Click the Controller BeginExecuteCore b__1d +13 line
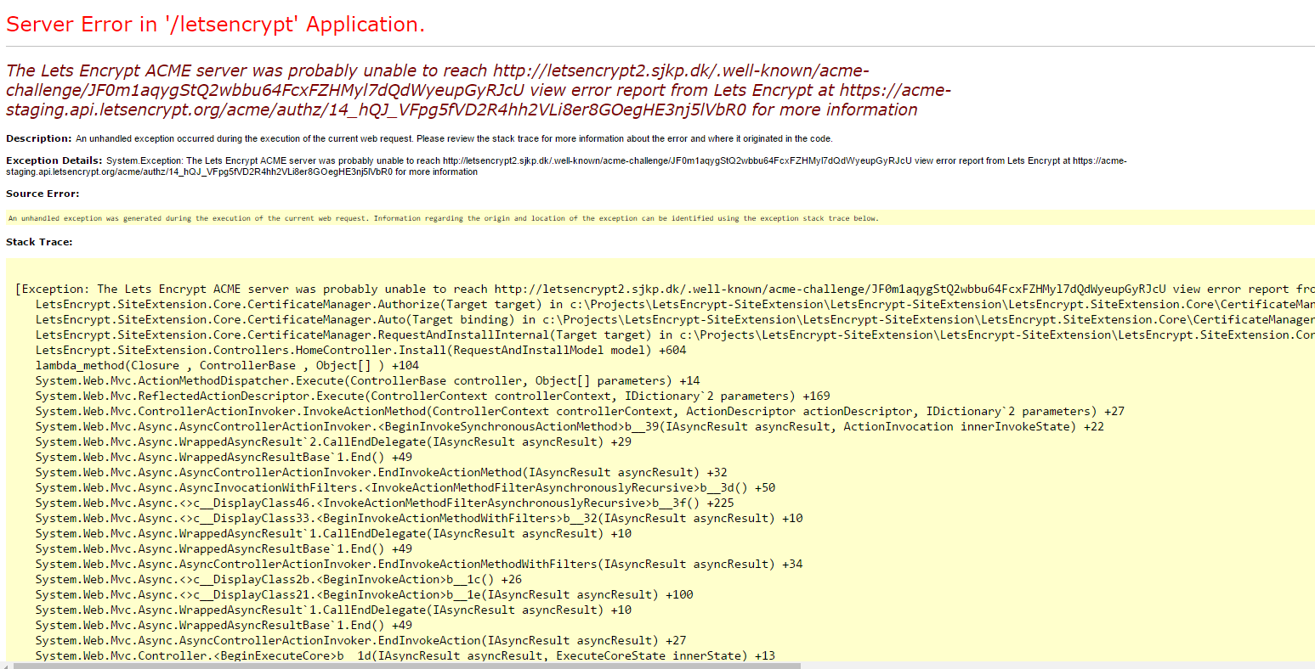 405,655
